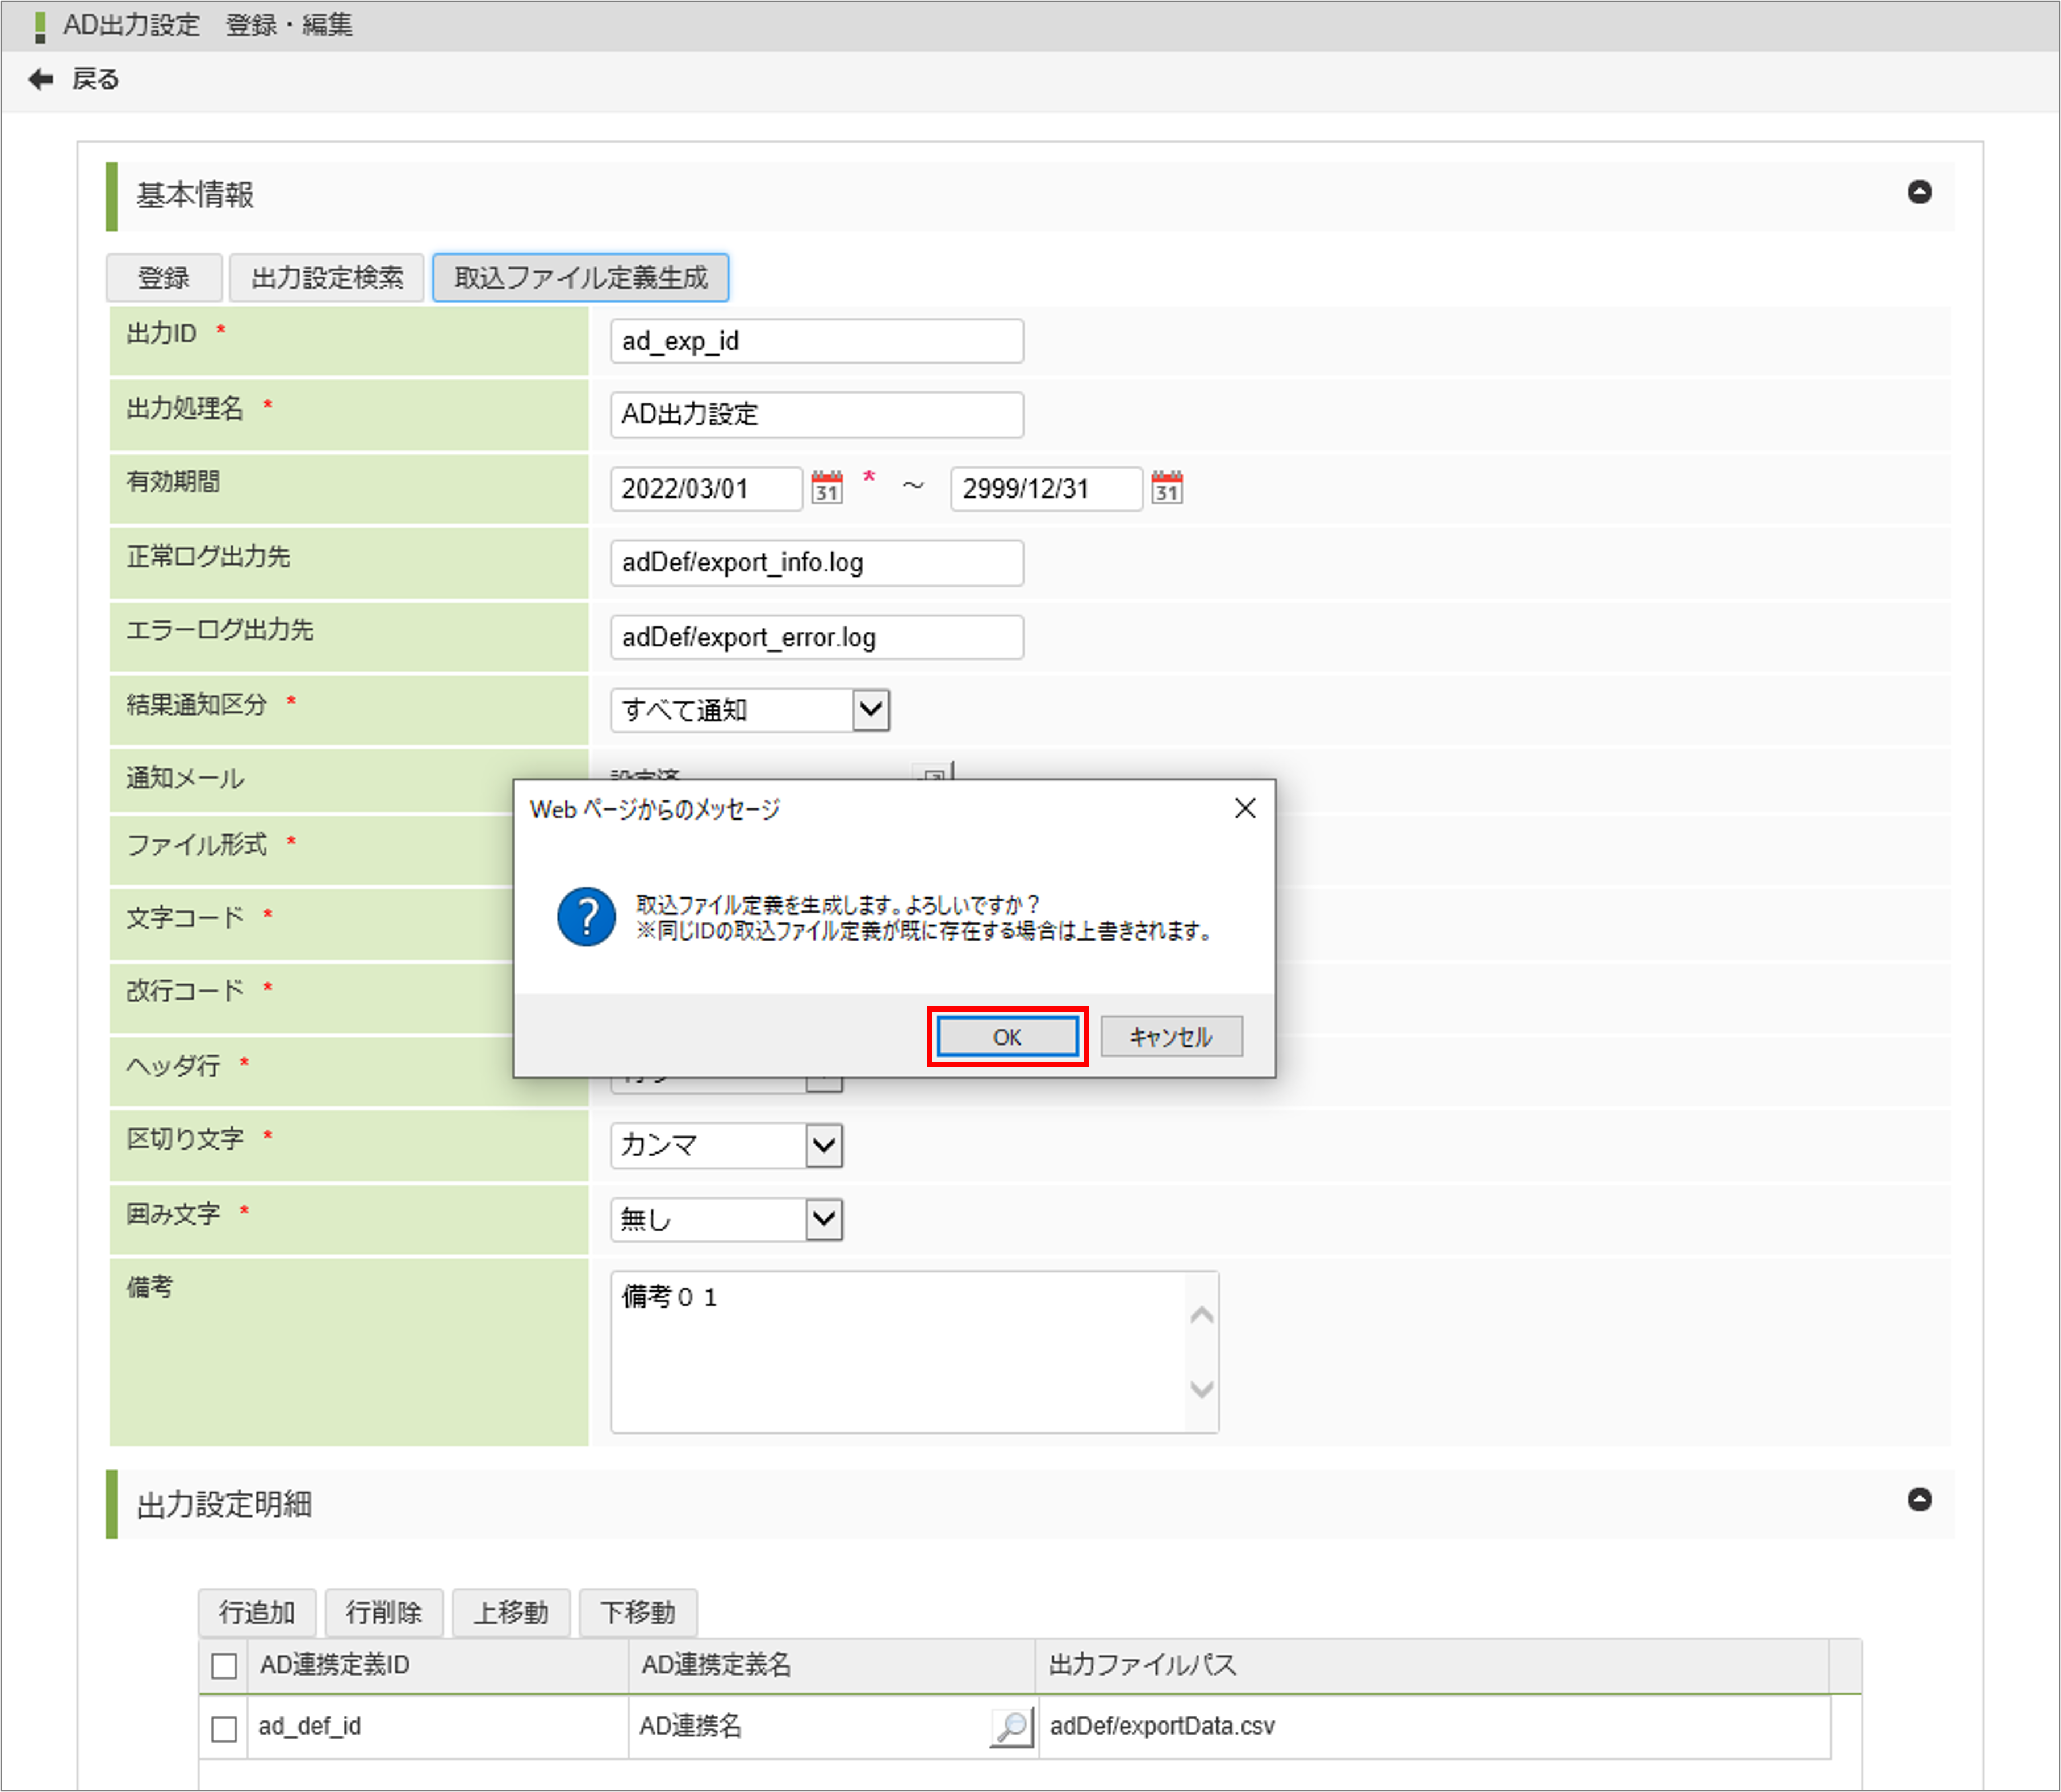
Task: Open the 結果通知区分 dropdown showing すべて通知
Action: 869,710
